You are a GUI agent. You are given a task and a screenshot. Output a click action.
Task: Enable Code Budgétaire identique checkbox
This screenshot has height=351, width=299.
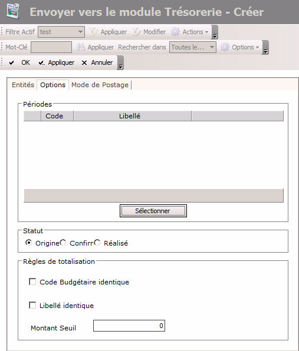32,282
